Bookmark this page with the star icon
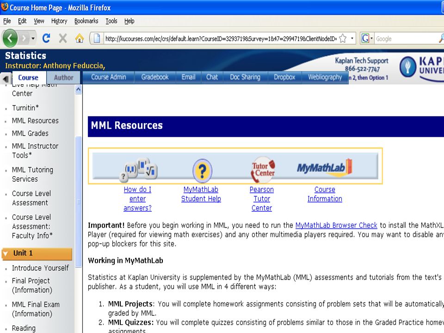This screenshot has height=333, width=444. click(343, 38)
